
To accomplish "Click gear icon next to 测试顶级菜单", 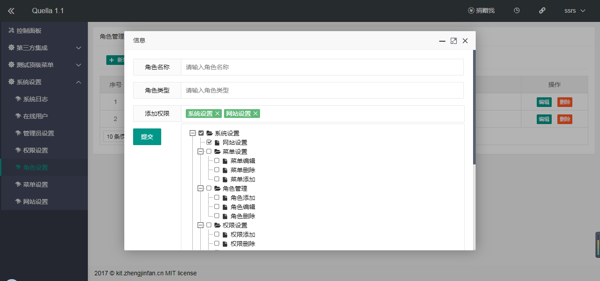I will pos(11,65).
